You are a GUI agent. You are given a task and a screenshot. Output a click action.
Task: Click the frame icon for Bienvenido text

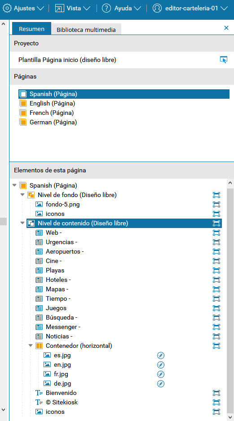click(216, 393)
